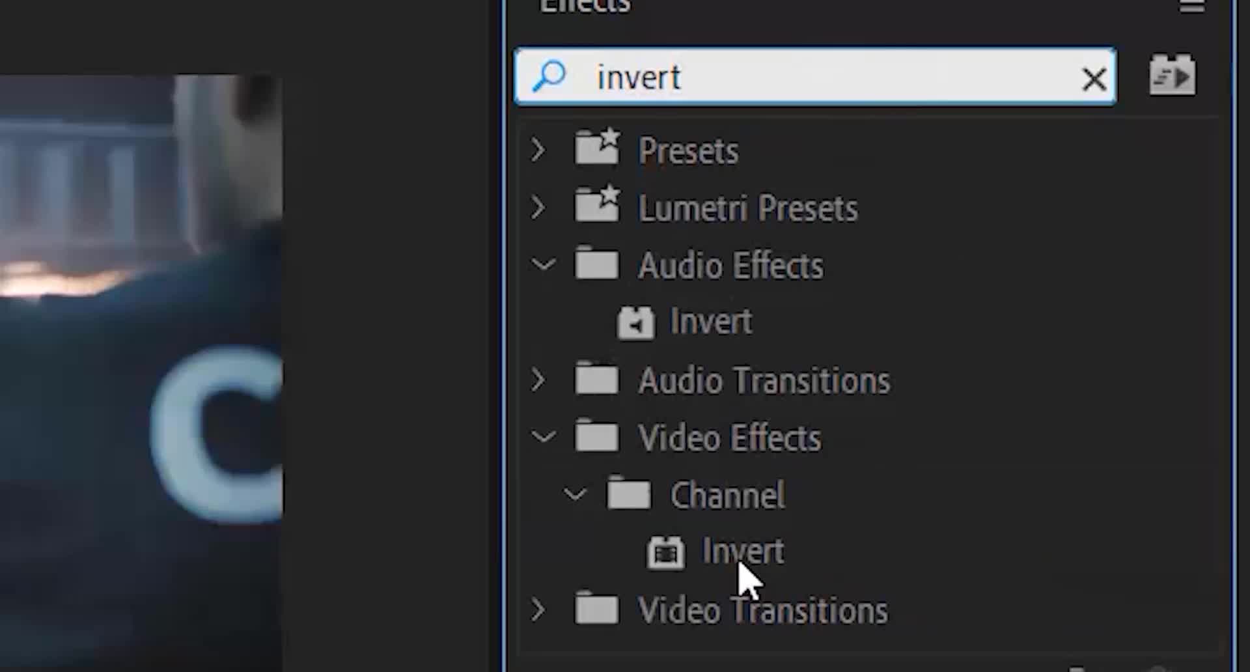The image size is (1250, 672).
Task: Select Invert under Channel
Action: (x=743, y=552)
